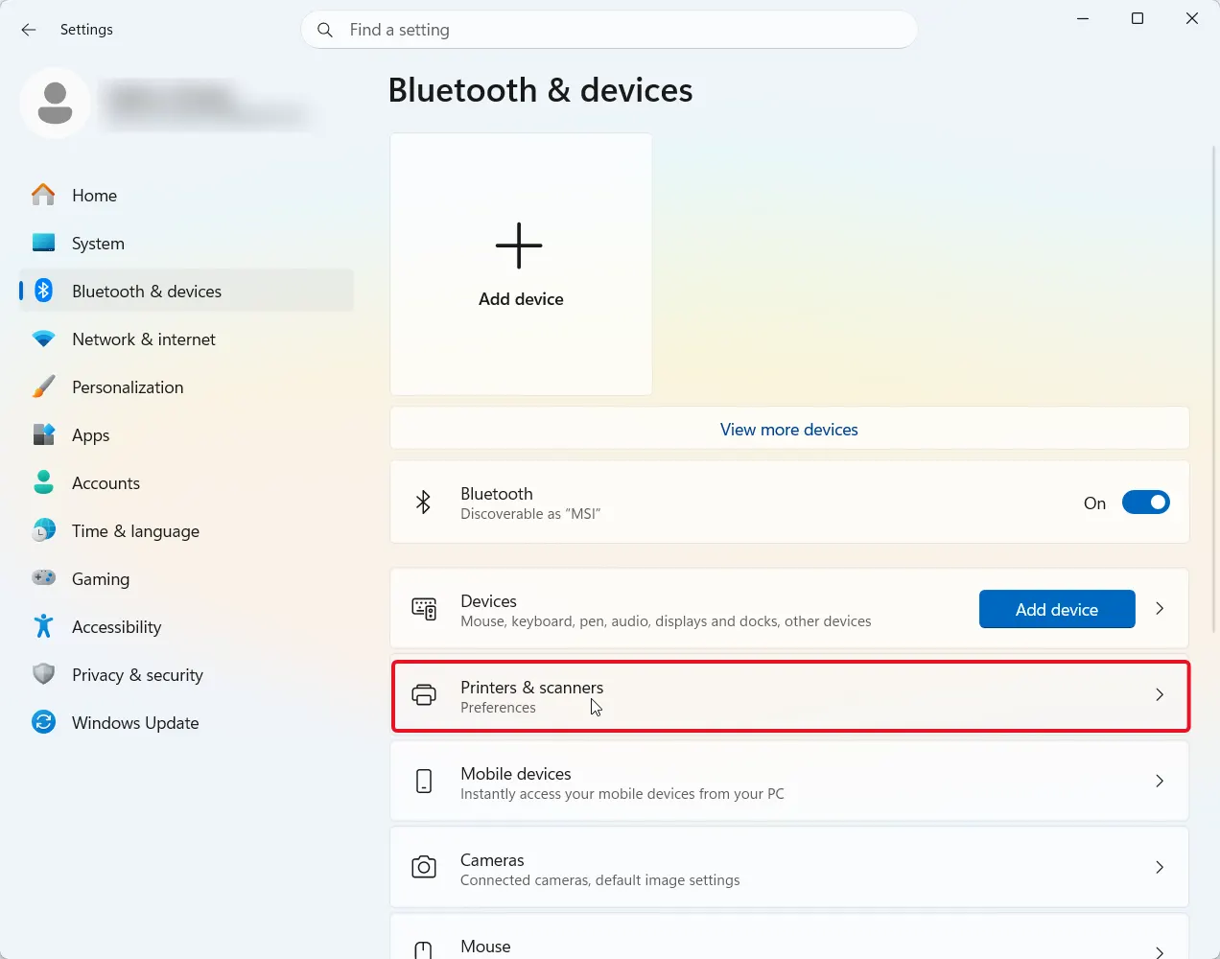This screenshot has width=1220, height=959.
Task: Click the Windows Update sync icon
Action: (x=43, y=722)
